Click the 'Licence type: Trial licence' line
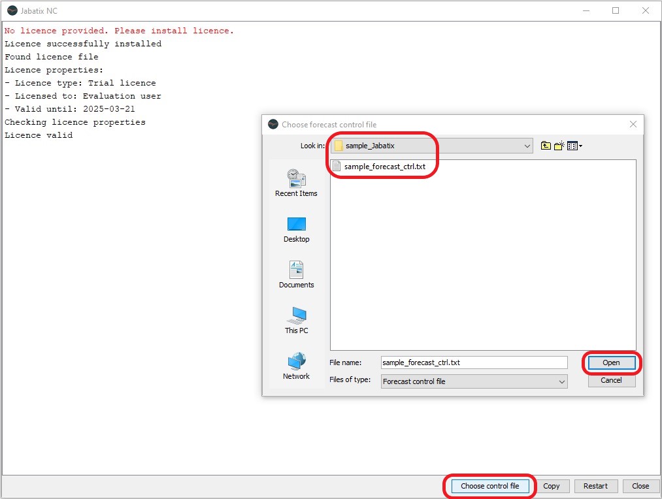 [80, 83]
